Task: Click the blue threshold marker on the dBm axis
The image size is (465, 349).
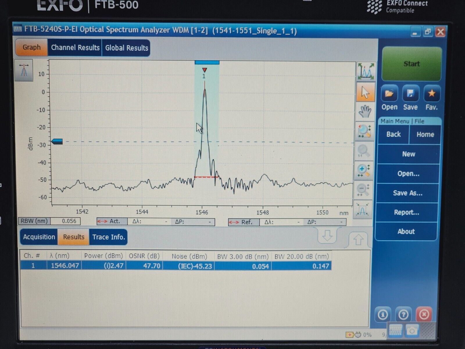Action: 57,141
